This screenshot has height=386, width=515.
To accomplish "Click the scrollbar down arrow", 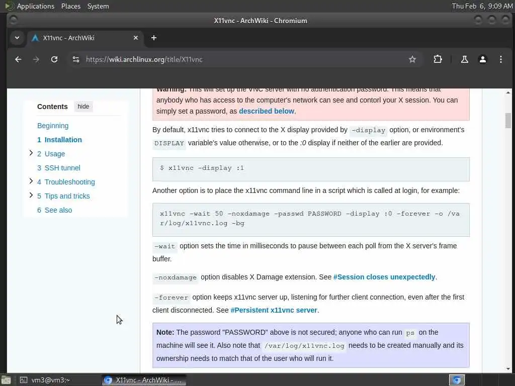I will pyautogui.click(x=508, y=368).
